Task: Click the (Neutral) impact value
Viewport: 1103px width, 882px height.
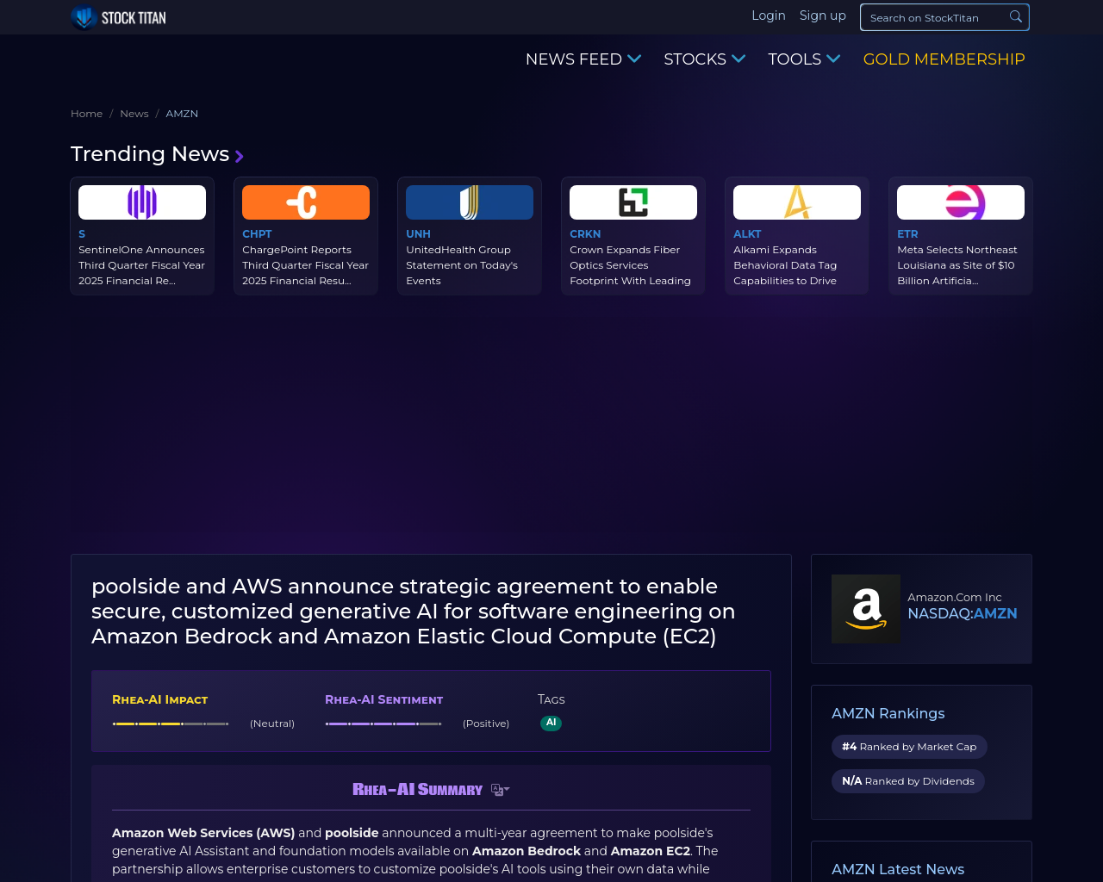Action: (272, 724)
